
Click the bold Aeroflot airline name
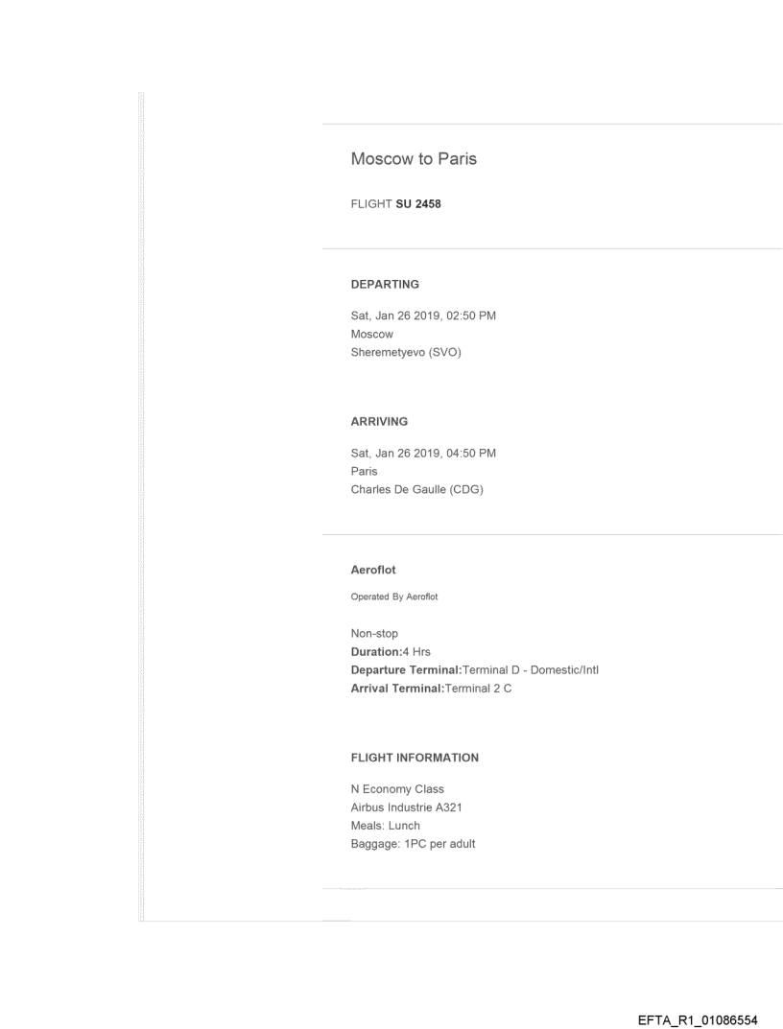click(374, 570)
